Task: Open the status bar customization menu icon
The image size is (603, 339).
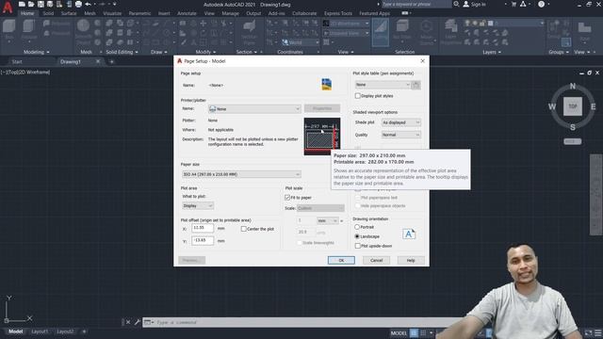Action: (598, 332)
